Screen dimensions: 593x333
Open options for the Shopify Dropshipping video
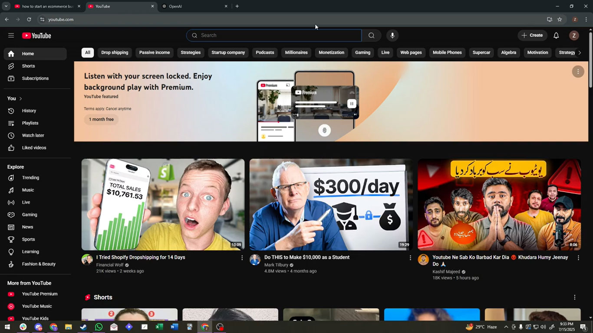click(x=242, y=258)
